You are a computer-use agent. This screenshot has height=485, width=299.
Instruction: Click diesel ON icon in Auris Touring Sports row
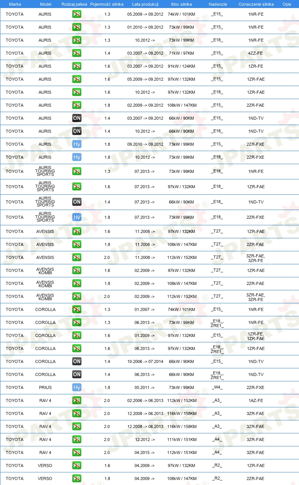(x=77, y=202)
